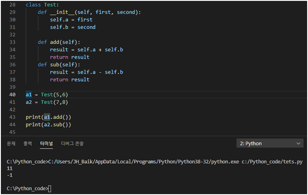
Task: Click the '__init__' method definition
Action: [89, 12]
